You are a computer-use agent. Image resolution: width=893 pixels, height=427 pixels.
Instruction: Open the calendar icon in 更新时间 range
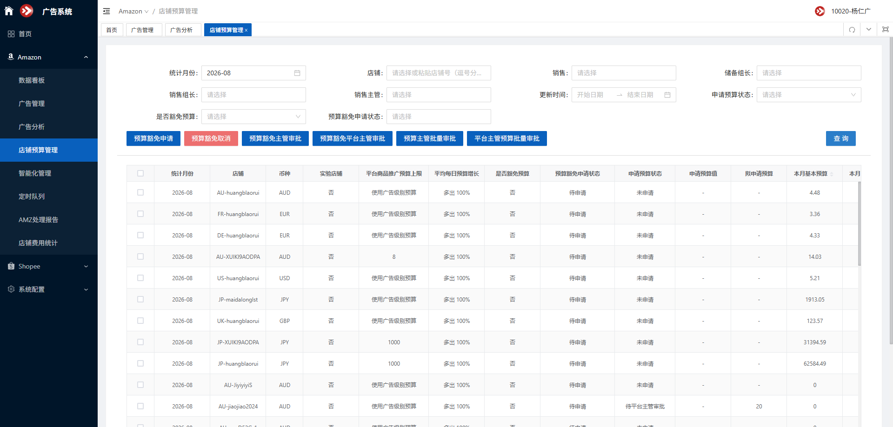click(667, 95)
